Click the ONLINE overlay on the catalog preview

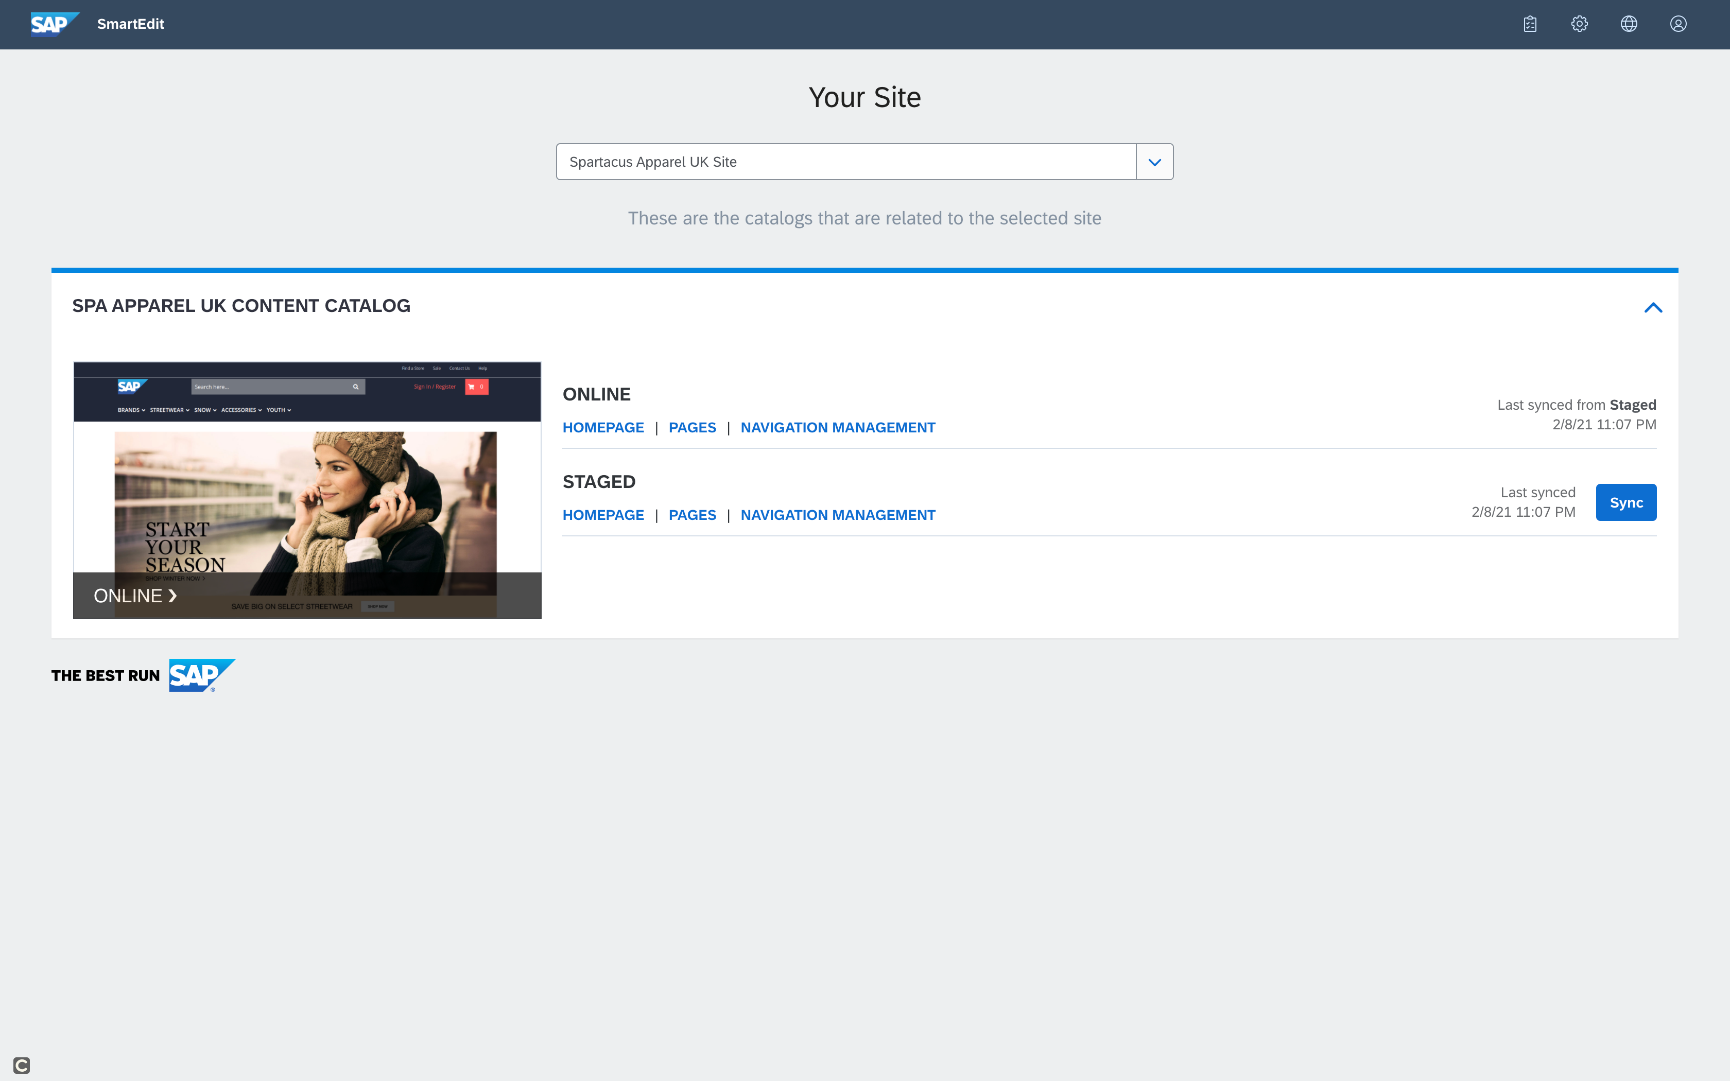click(134, 595)
